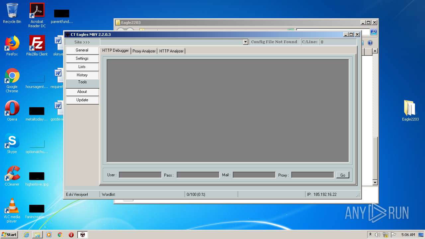Click the taskbar clock
The image size is (425, 239).
[408, 235]
